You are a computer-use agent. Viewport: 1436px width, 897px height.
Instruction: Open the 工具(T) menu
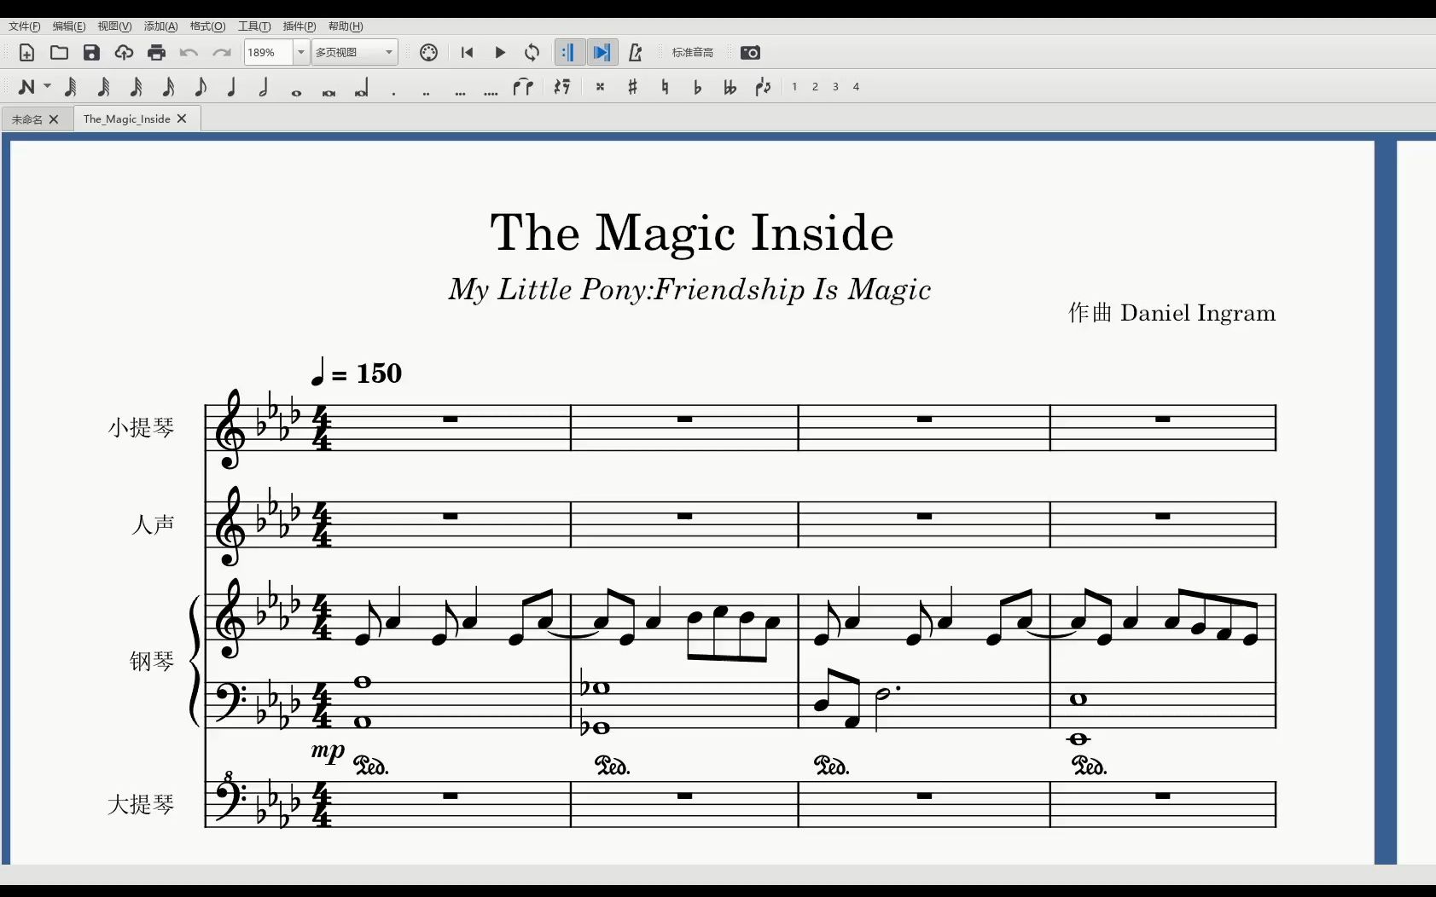pyautogui.click(x=254, y=26)
